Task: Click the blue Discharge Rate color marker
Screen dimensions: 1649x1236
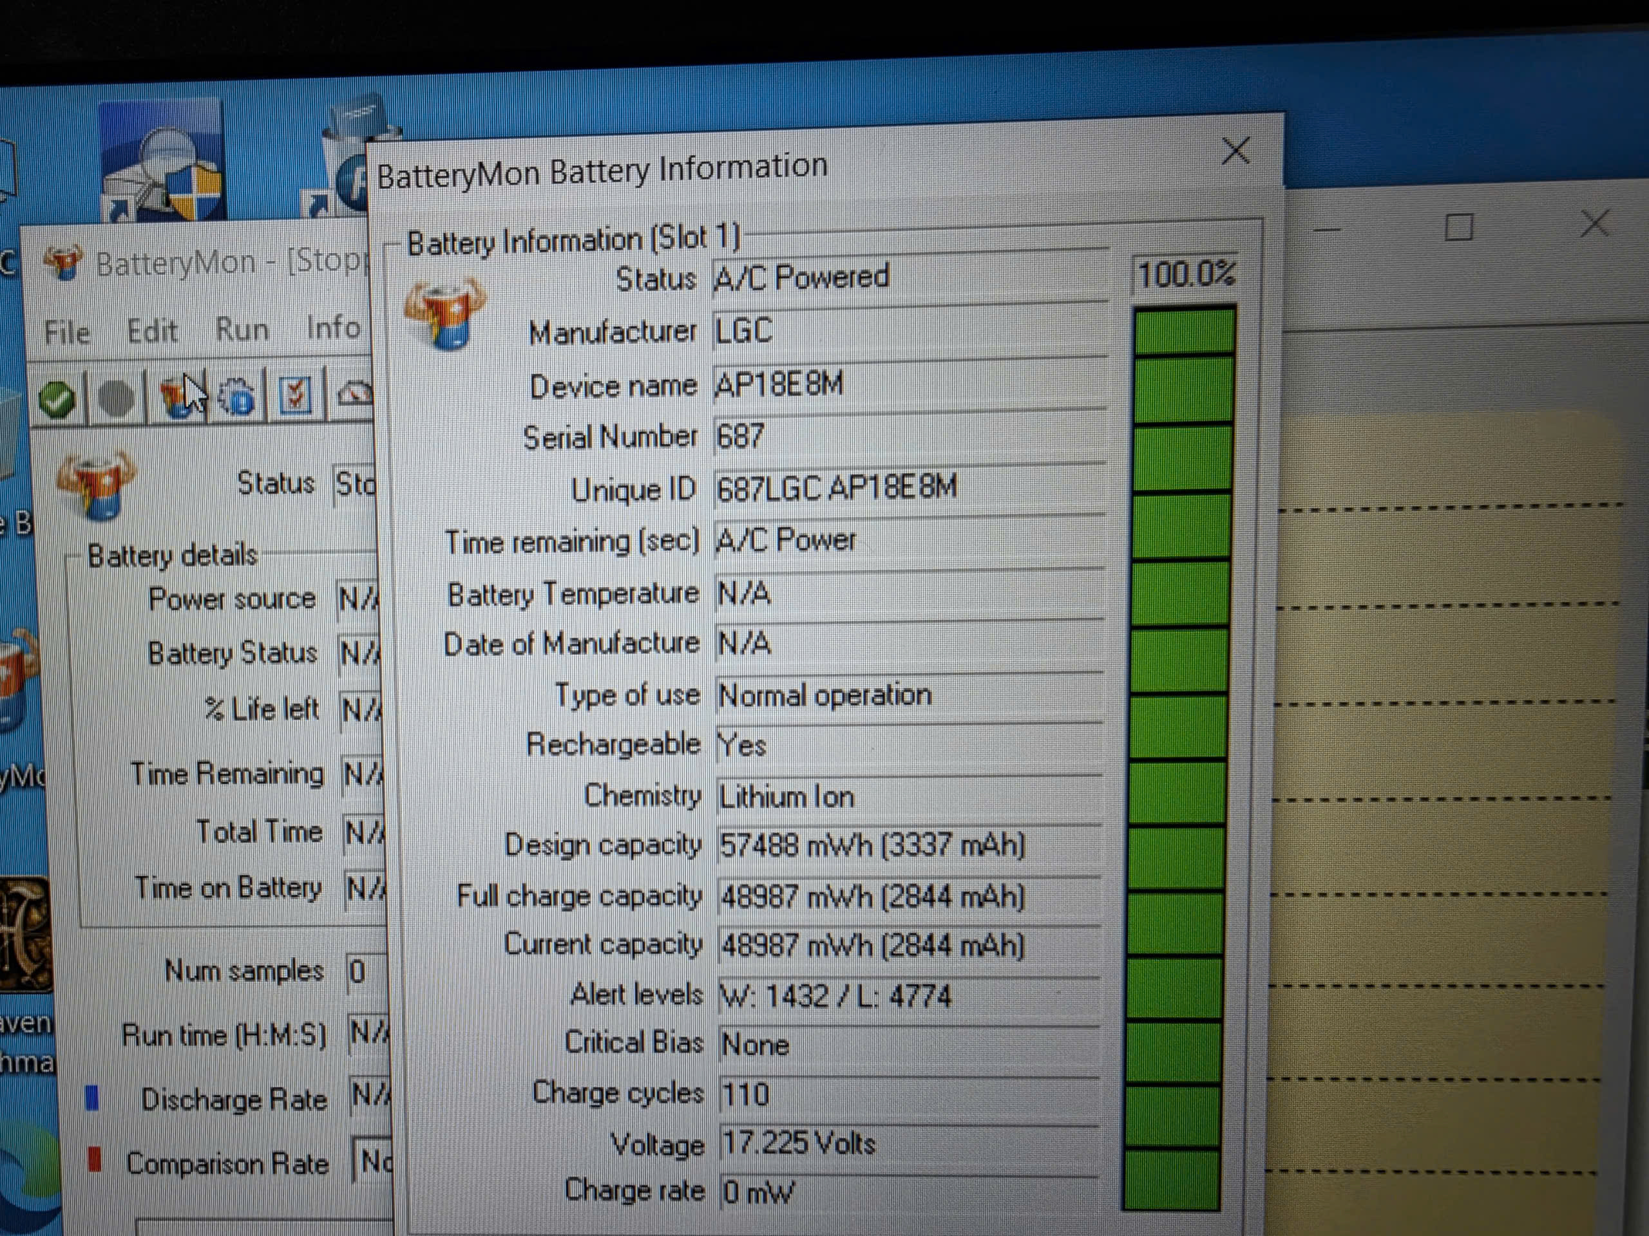Action: (x=93, y=1098)
